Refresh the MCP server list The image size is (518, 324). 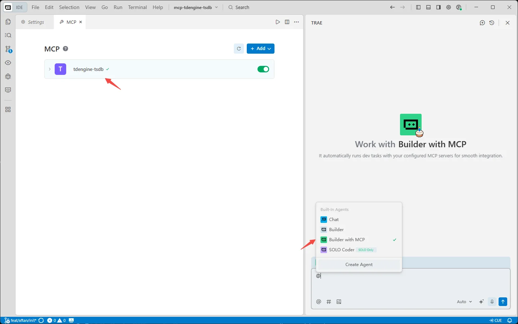239,49
